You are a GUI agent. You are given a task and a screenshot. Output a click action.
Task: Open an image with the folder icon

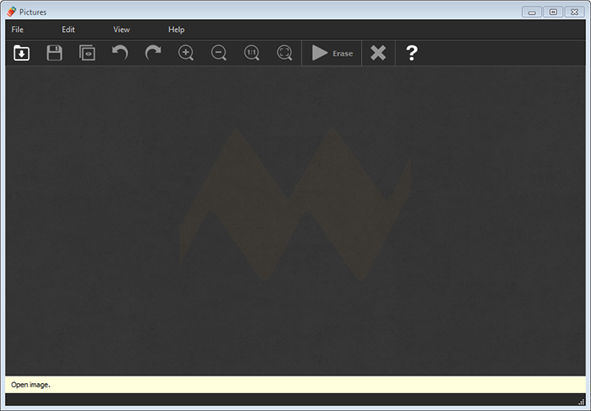point(21,53)
